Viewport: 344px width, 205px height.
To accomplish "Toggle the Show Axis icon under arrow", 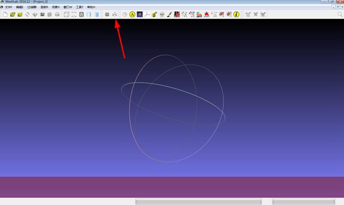I will point(114,14).
